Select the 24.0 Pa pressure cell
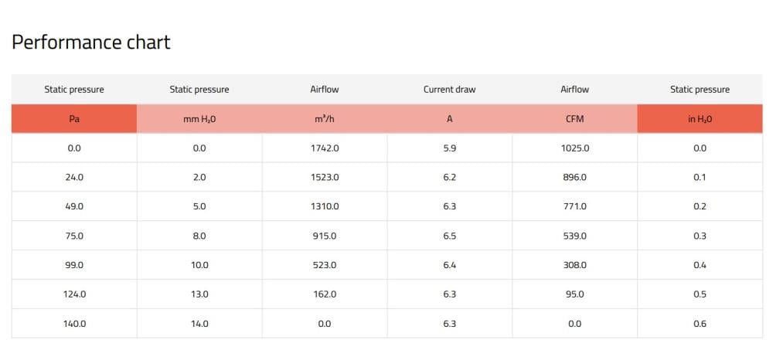Screen dimensions: 773x357 (x=74, y=178)
